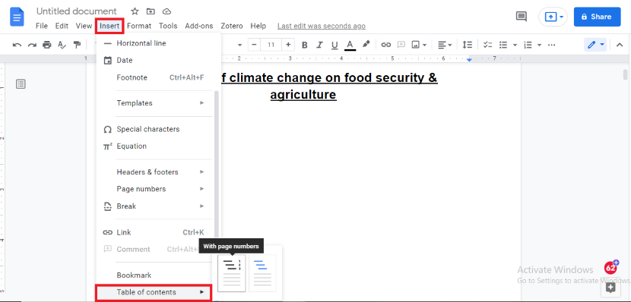Open the File menu
This screenshot has width=631, height=302.
pos(42,26)
